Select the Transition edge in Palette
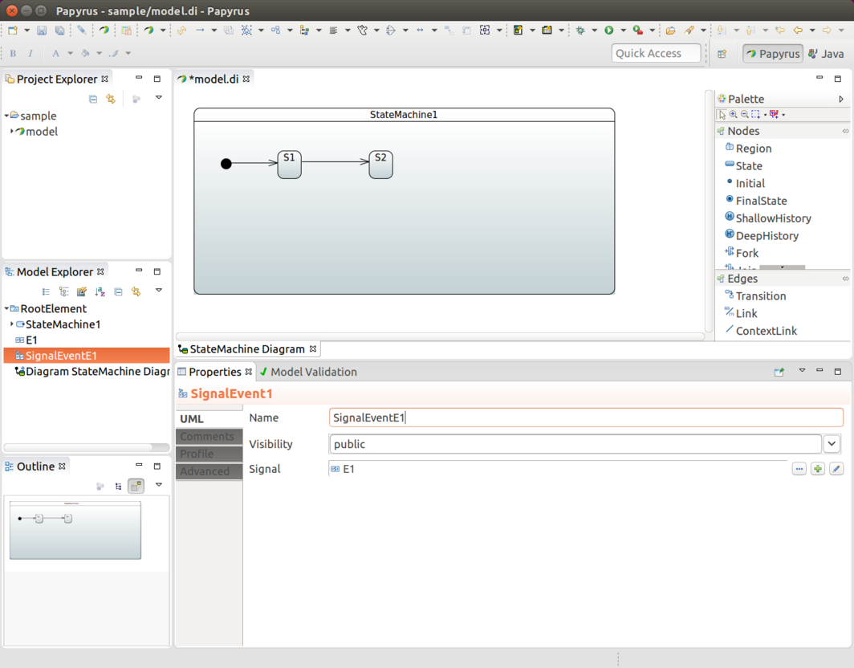This screenshot has height=668, width=854. click(x=755, y=295)
